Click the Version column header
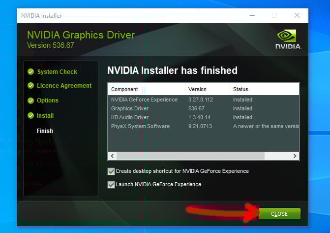330x233 pixels. point(208,89)
